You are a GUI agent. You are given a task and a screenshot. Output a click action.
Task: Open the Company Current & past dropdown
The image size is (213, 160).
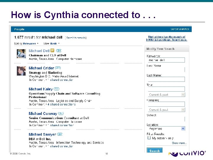167,110
